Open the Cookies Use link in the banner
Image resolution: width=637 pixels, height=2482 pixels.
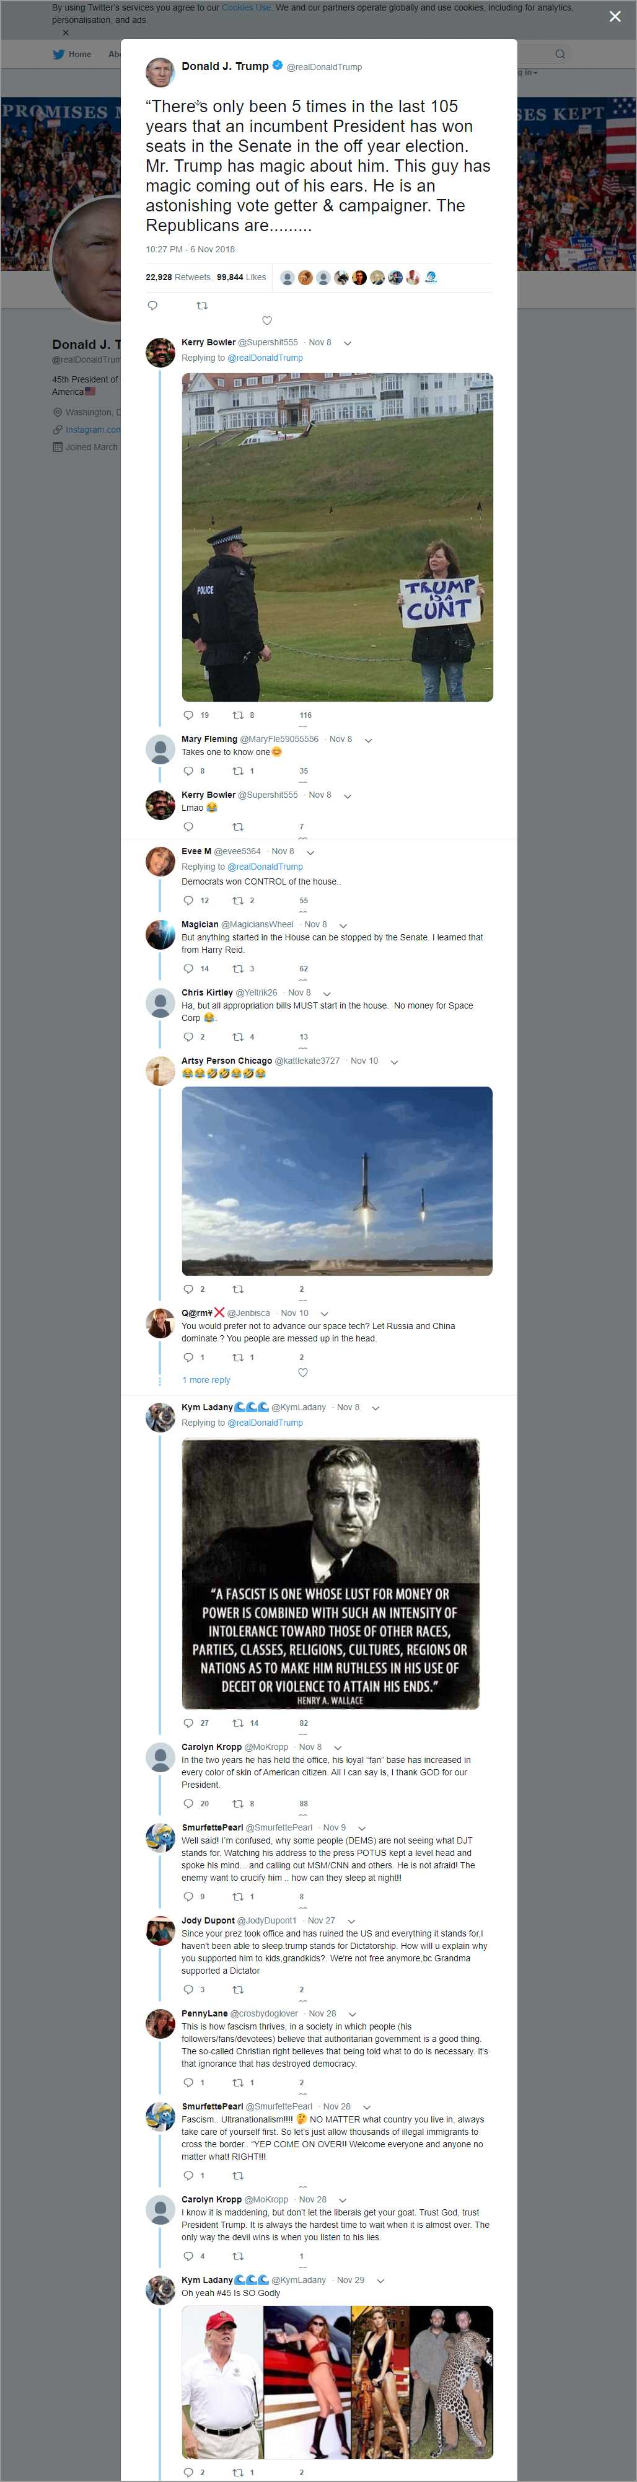pyautogui.click(x=246, y=7)
